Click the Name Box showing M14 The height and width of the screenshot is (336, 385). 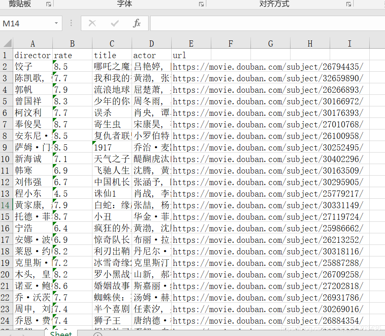coord(27,23)
